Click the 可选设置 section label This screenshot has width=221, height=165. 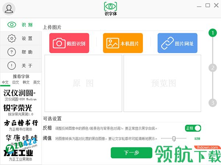[52, 118]
